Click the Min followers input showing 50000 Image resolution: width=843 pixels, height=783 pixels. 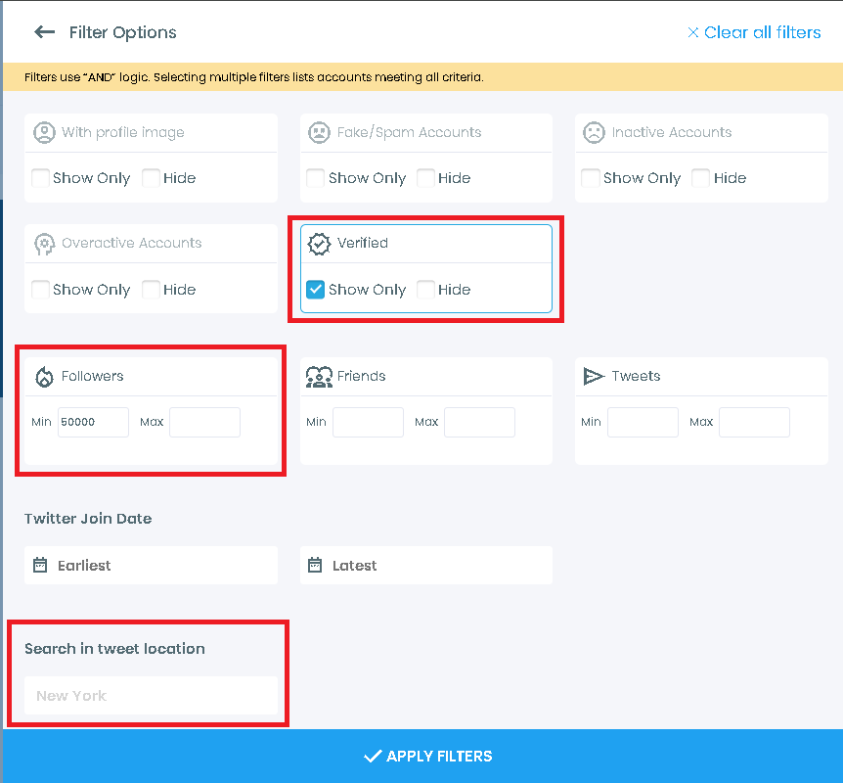[x=93, y=422]
